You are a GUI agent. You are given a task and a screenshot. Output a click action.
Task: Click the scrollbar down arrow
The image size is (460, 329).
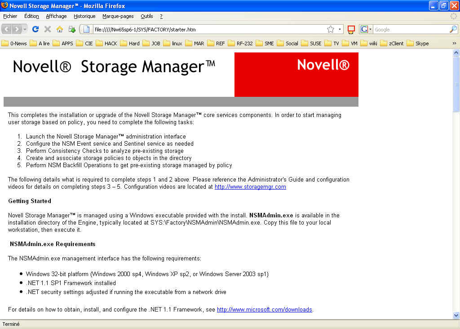456,315
